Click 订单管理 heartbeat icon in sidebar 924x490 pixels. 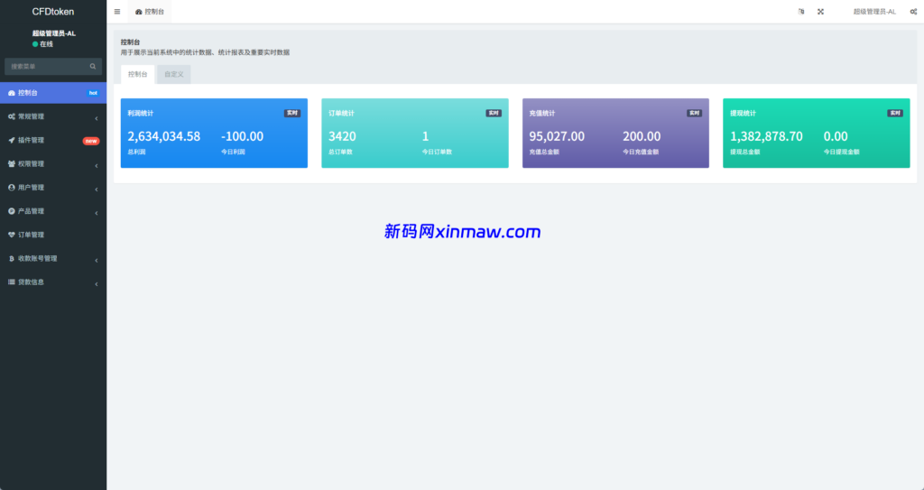tap(11, 235)
